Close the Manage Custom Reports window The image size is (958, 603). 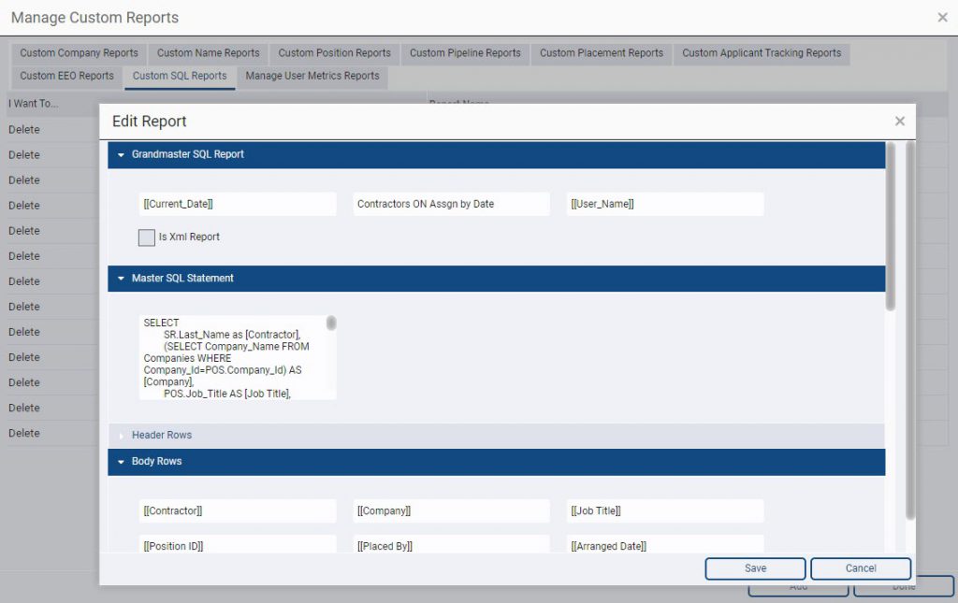(x=942, y=18)
